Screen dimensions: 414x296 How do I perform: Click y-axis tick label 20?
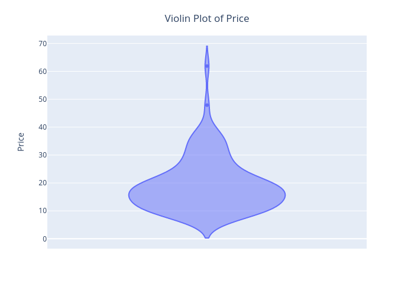(43, 183)
